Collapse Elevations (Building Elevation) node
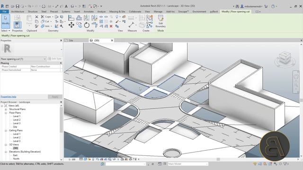Viewport: 303px width, 170px height. (x=6, y=152)
